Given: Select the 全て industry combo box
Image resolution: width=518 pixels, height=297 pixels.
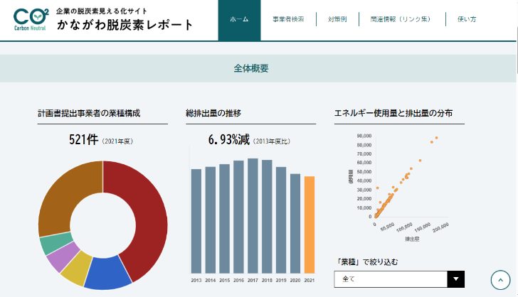Looking at the screenshot, I should [x=390, y=280].
